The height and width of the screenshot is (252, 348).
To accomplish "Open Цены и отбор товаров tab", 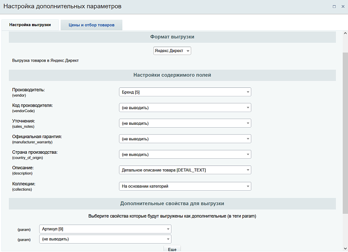I will (91, 25).
